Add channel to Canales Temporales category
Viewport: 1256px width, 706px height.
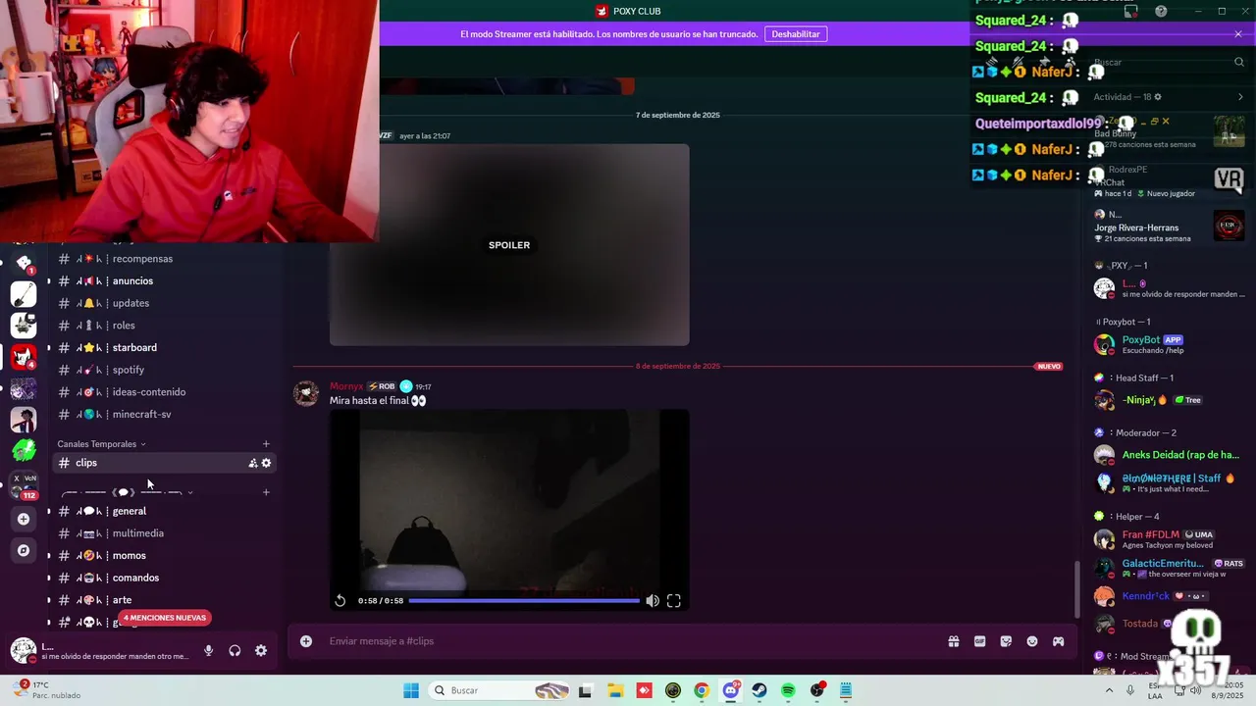(x=266, y=444)
